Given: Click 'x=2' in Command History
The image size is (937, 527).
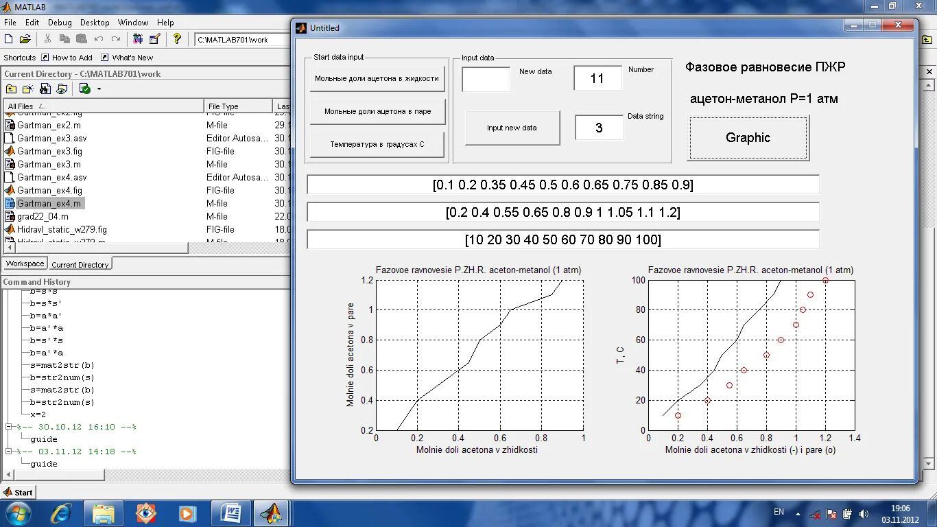Looking at the screenshot, I should click(x=38, y=414).
